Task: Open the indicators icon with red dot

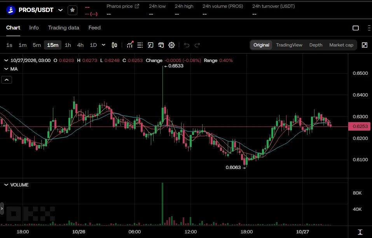Action: pyautogui.click(x=130, y=45)
